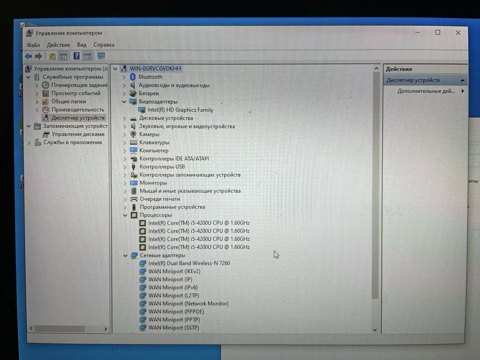
Task: Click the Общие папки shared folder icon
Action: point(45,101)
